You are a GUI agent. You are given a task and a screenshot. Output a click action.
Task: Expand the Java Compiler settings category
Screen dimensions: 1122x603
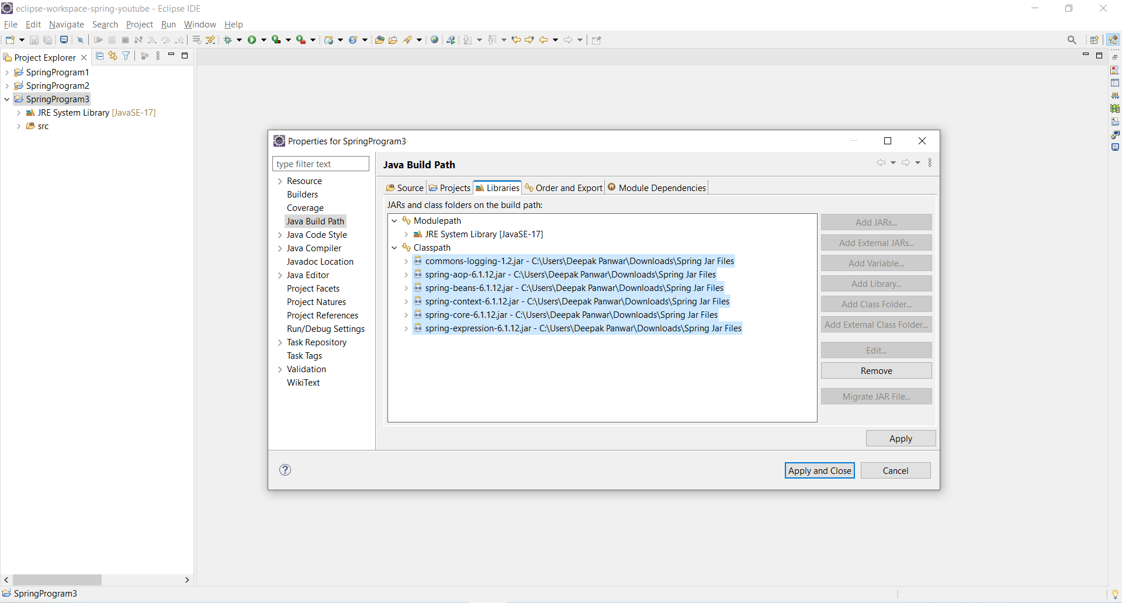(280, 248)
